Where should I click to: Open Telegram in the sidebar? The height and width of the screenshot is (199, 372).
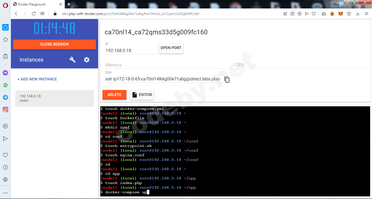[x=5, y=97]
